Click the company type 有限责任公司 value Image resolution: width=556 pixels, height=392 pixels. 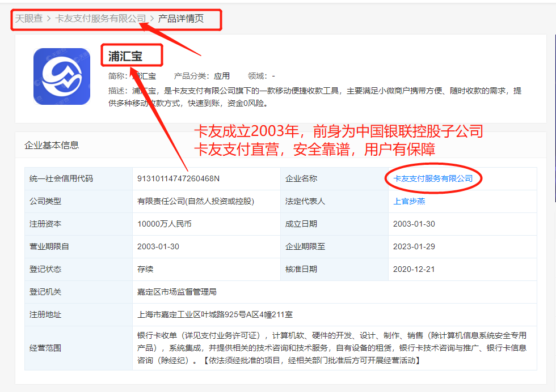195,201
